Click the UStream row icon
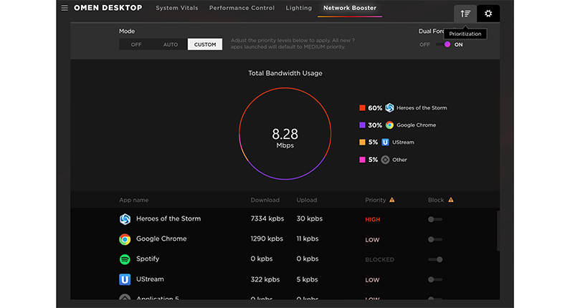The height and width of the screenshot is (308, 570). 125,279
